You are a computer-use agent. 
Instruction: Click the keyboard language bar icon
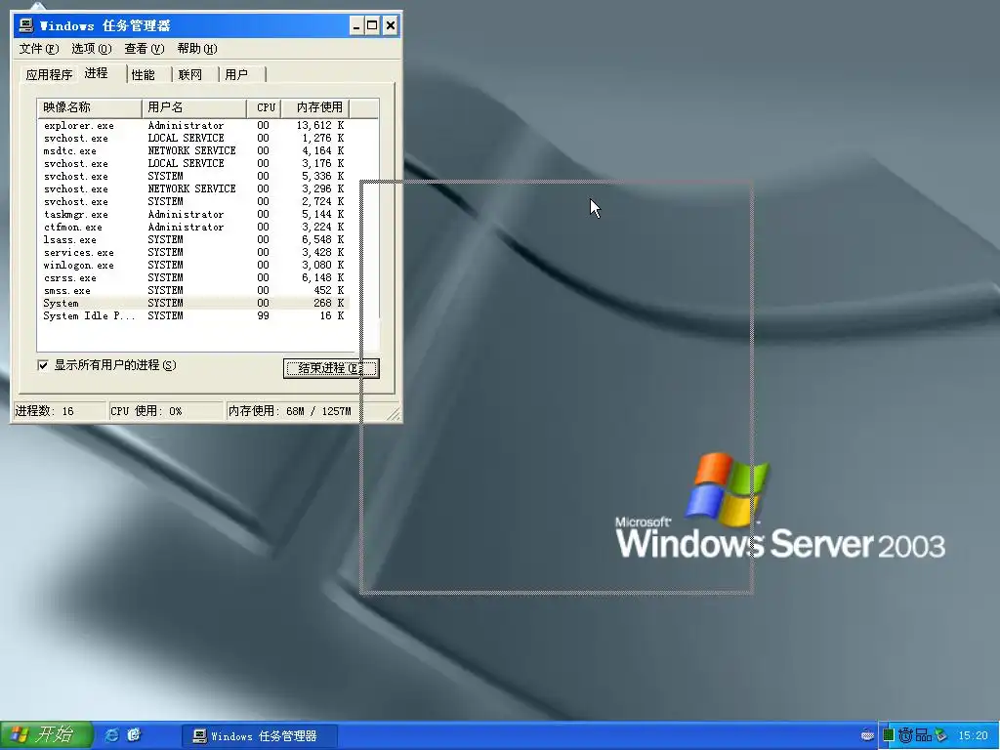coord(867,735)
